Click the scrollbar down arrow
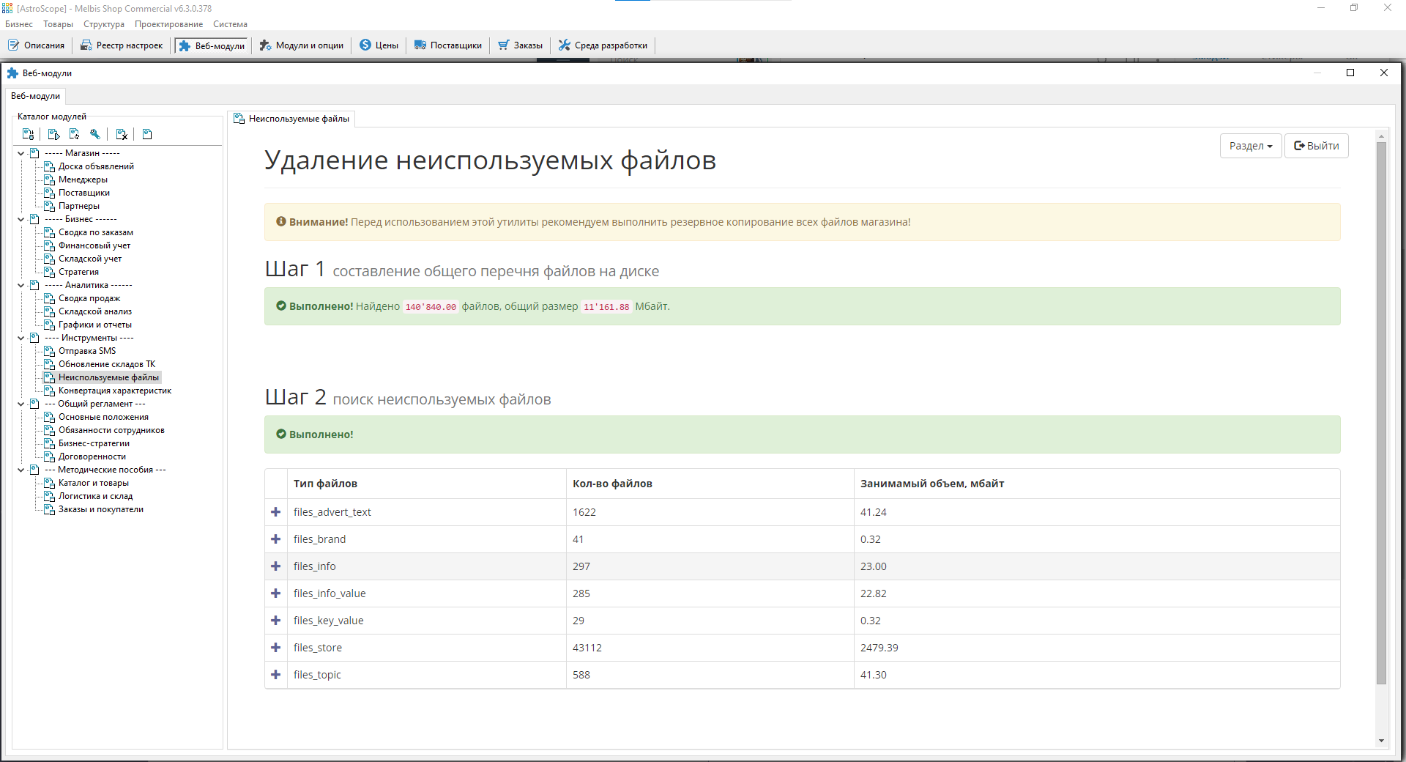 pos(1381,741)
